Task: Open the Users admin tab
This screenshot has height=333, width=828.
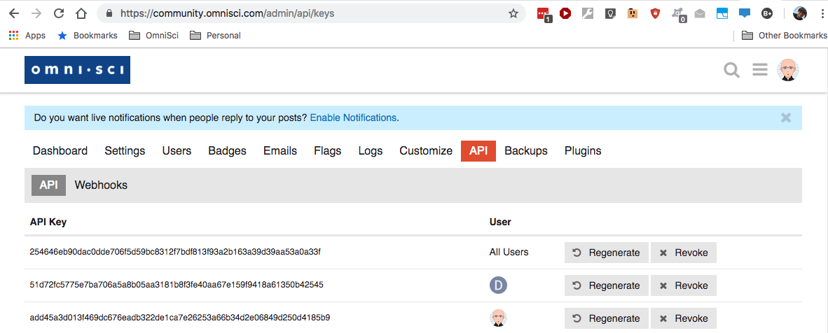Action: click(x=177, y=151)
